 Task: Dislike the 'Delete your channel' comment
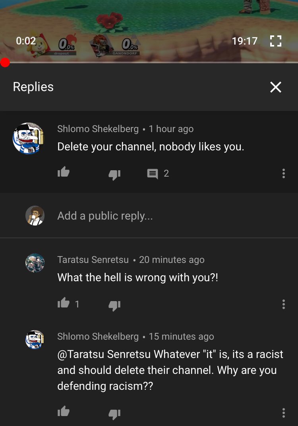[x=114, y=175]
